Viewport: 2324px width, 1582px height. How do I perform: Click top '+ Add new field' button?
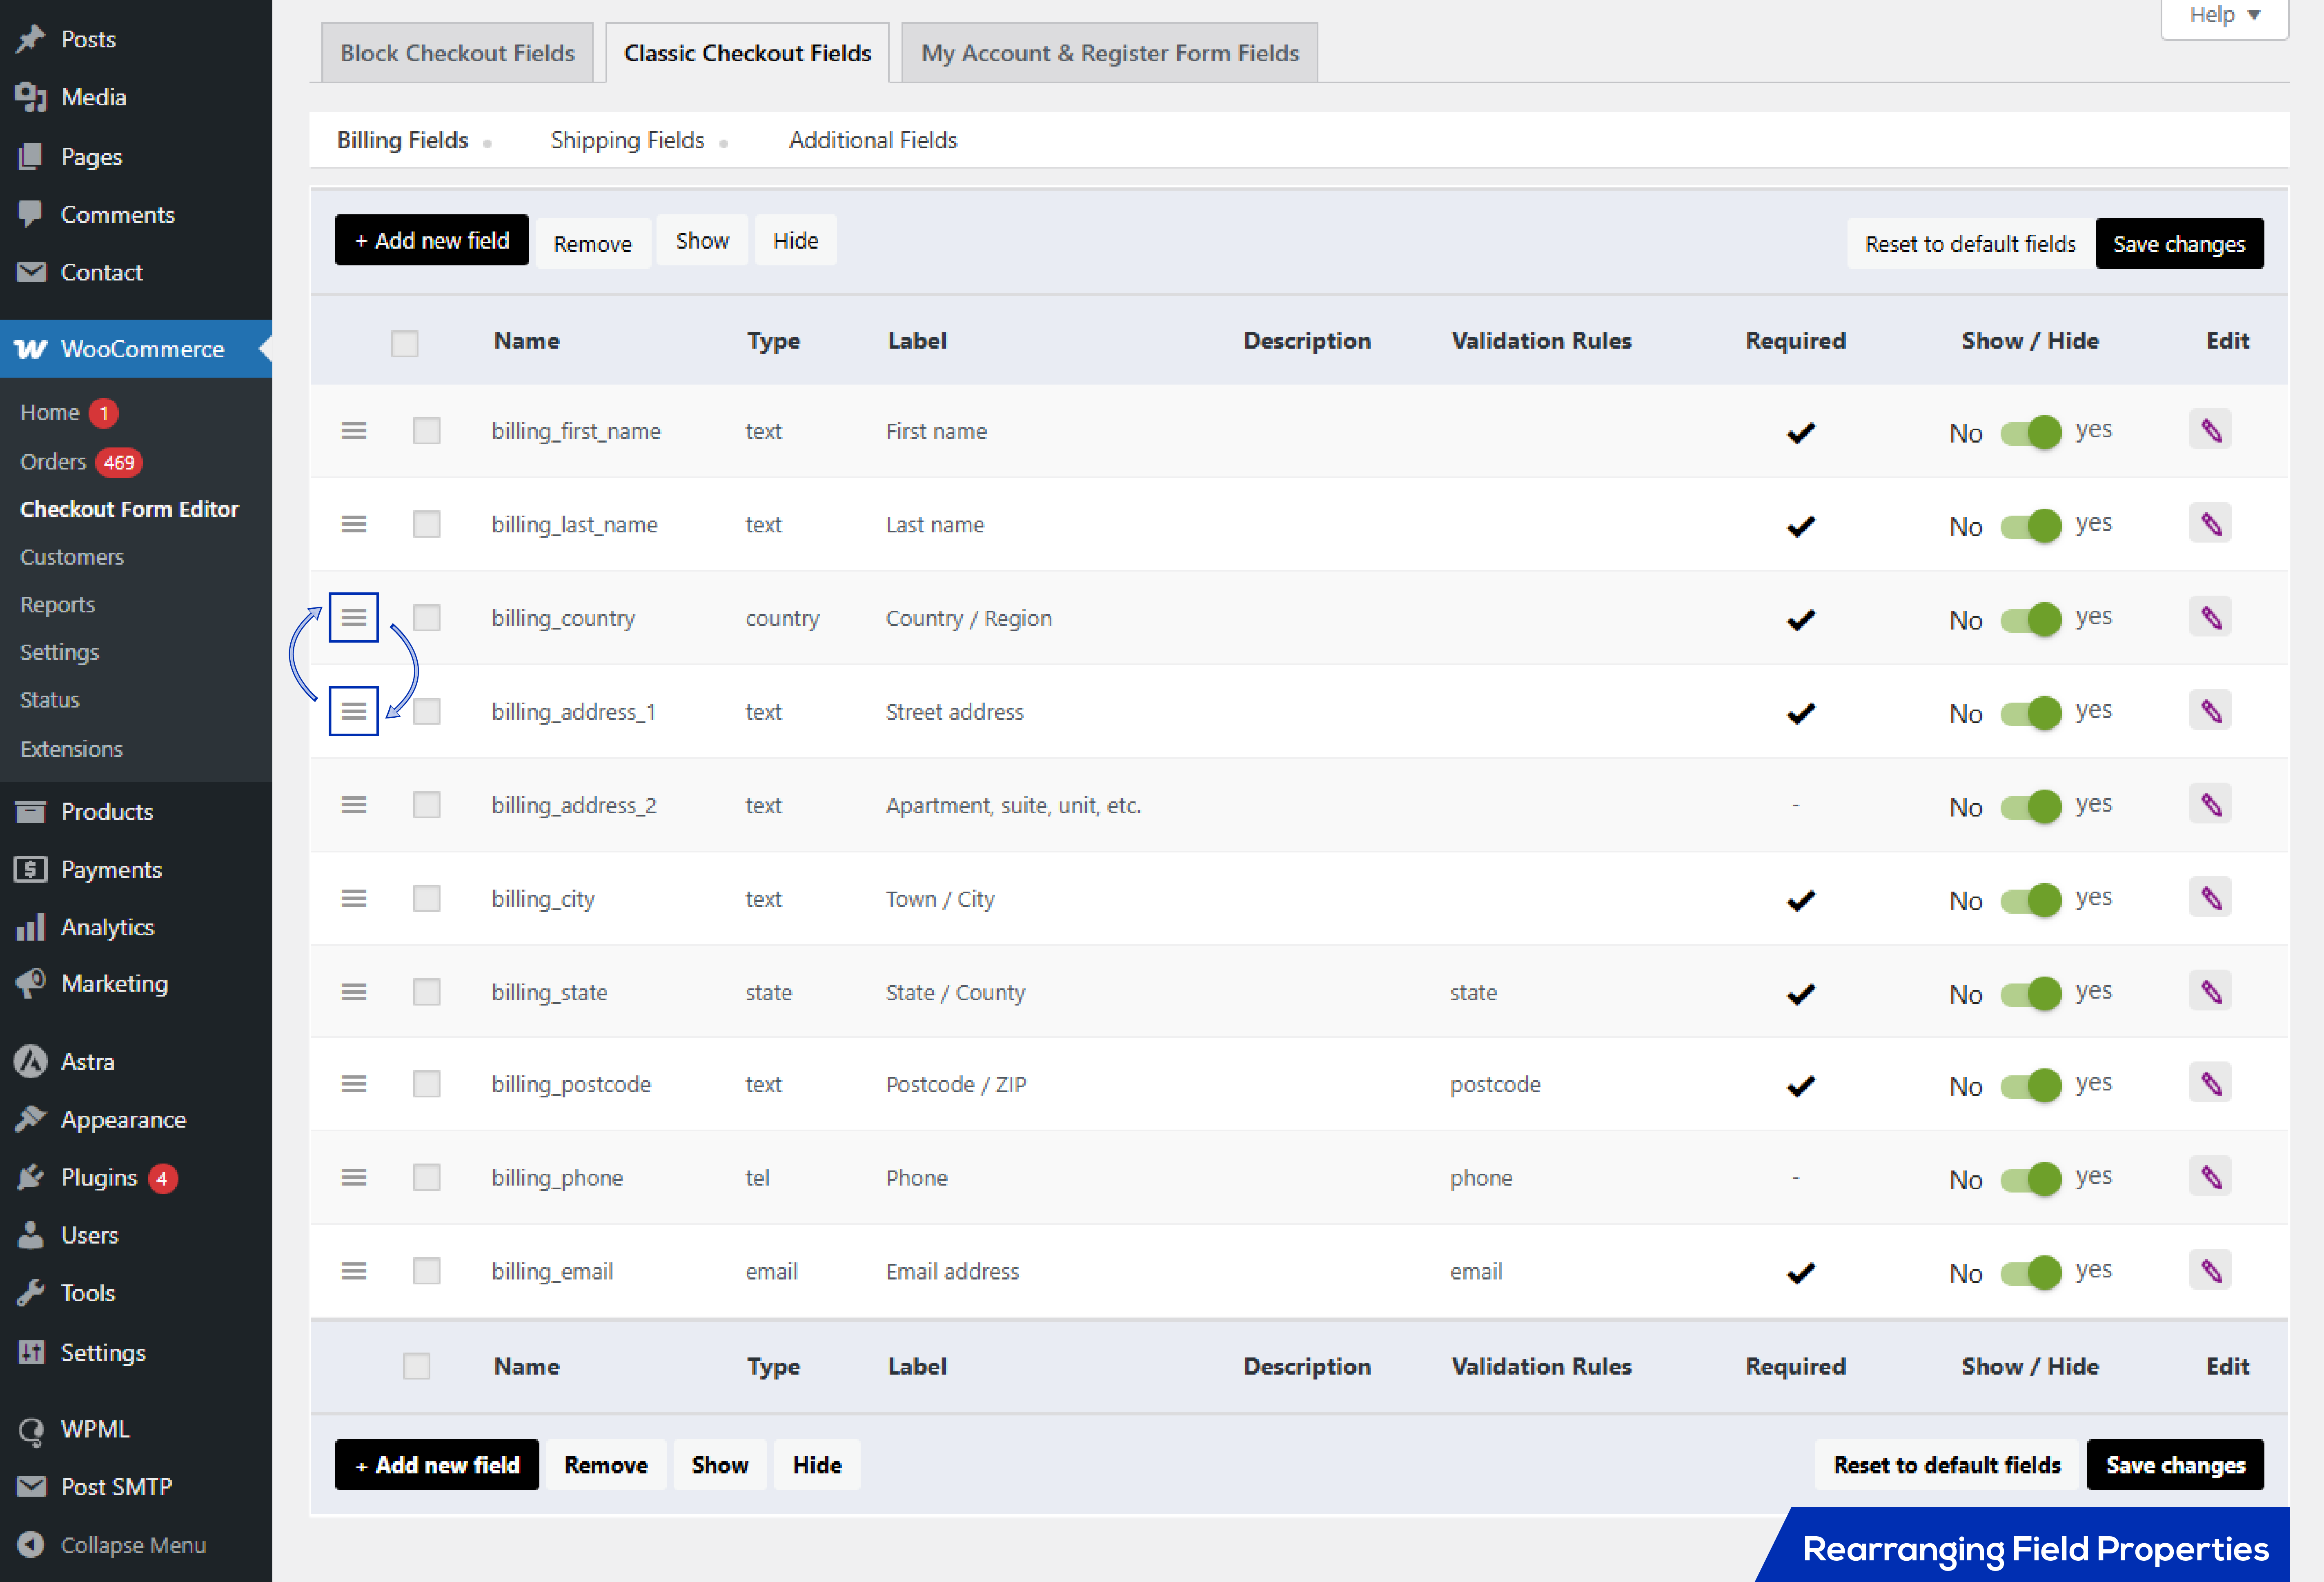[x=432, y=240]
